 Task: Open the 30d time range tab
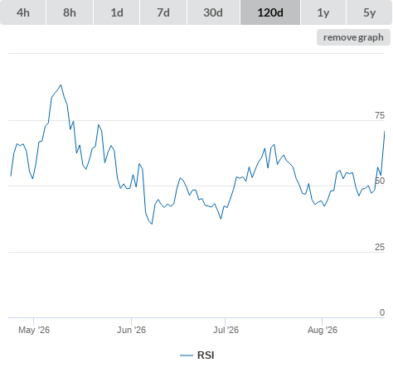tap(213, 12)
